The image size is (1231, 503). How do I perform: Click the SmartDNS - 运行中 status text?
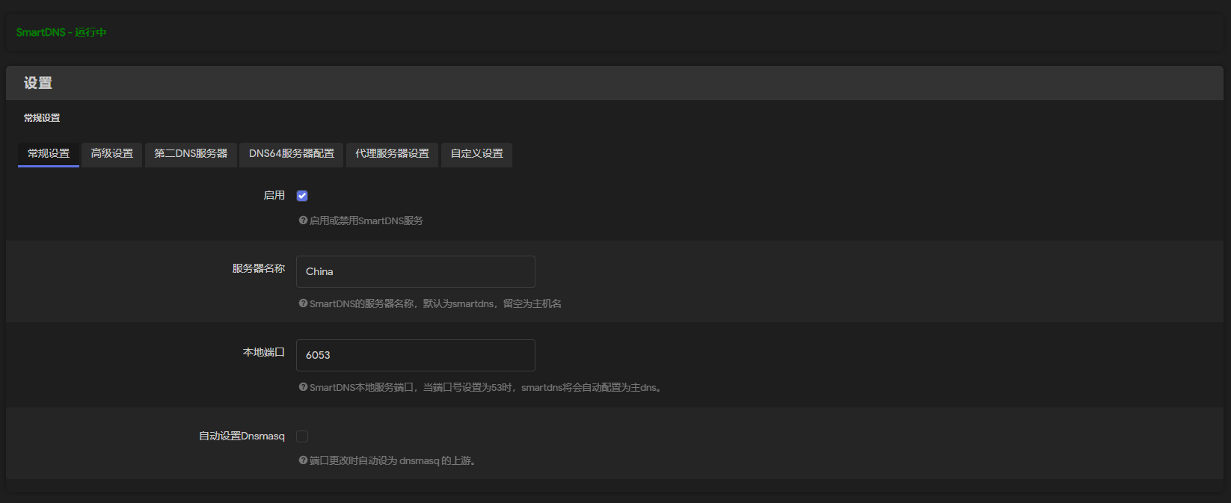(x=61, y=32)
